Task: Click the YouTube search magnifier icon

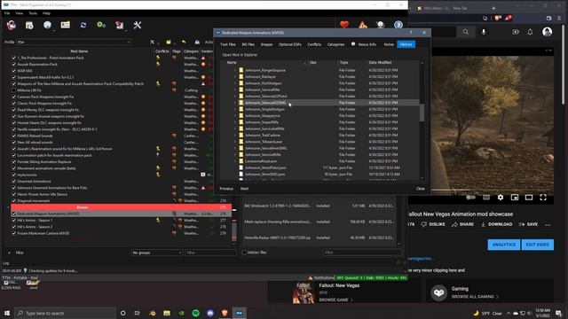Action: click(x=465, y=32)
